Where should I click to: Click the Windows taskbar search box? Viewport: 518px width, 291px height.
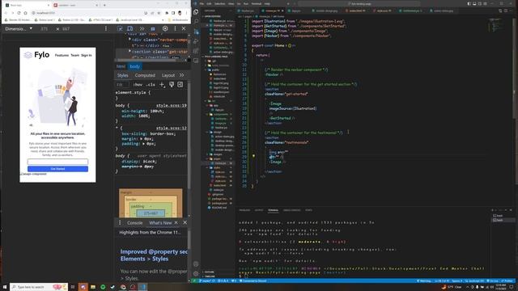point(39,287)
